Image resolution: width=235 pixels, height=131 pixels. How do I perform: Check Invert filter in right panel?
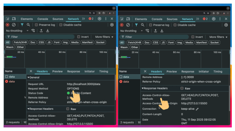193,37
